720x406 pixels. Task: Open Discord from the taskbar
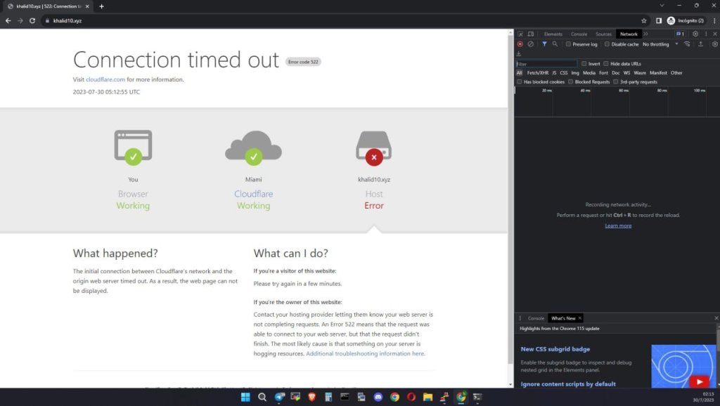(x=378, y=397)
